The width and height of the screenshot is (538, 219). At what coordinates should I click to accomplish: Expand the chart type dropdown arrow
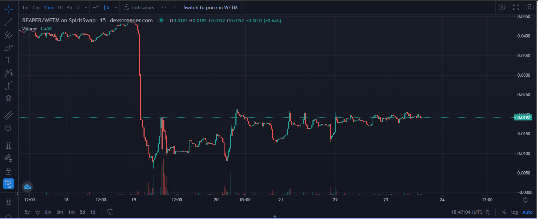[x=116, y=7]
